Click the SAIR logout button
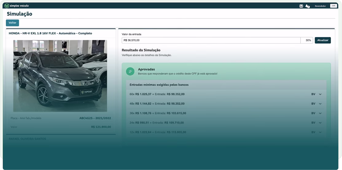This screenshot has height=170, width=342. pyautogui.click(x=333, y=6)
